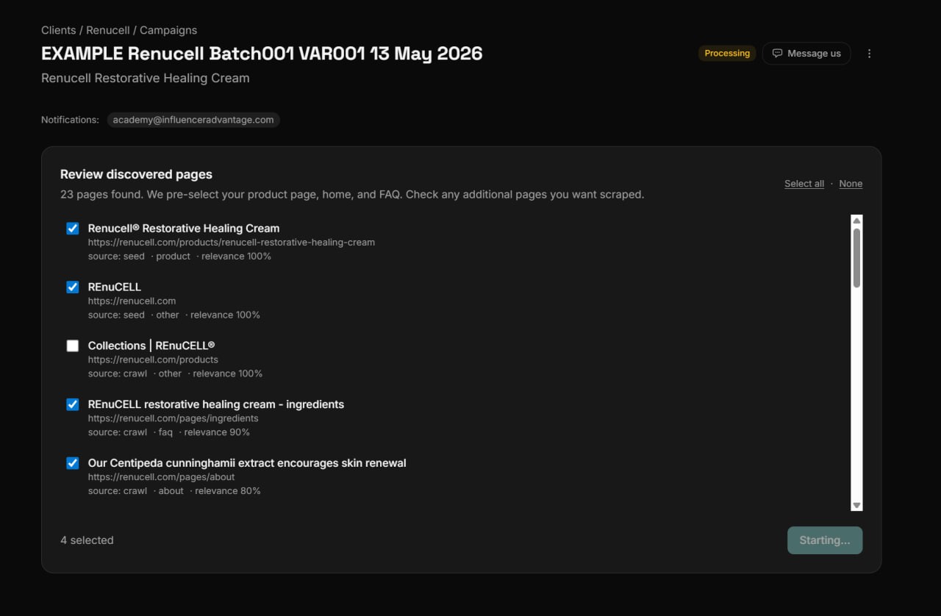
Task: Click the URL https://renucell.com/pages/ingredients
Action: [173, 418]
